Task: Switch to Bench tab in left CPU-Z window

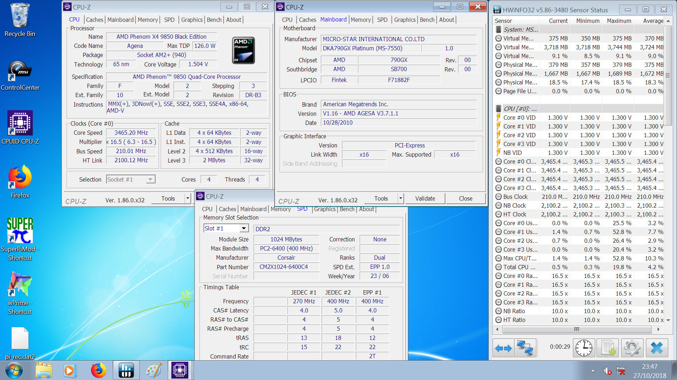Action: [x=214, y=20]
